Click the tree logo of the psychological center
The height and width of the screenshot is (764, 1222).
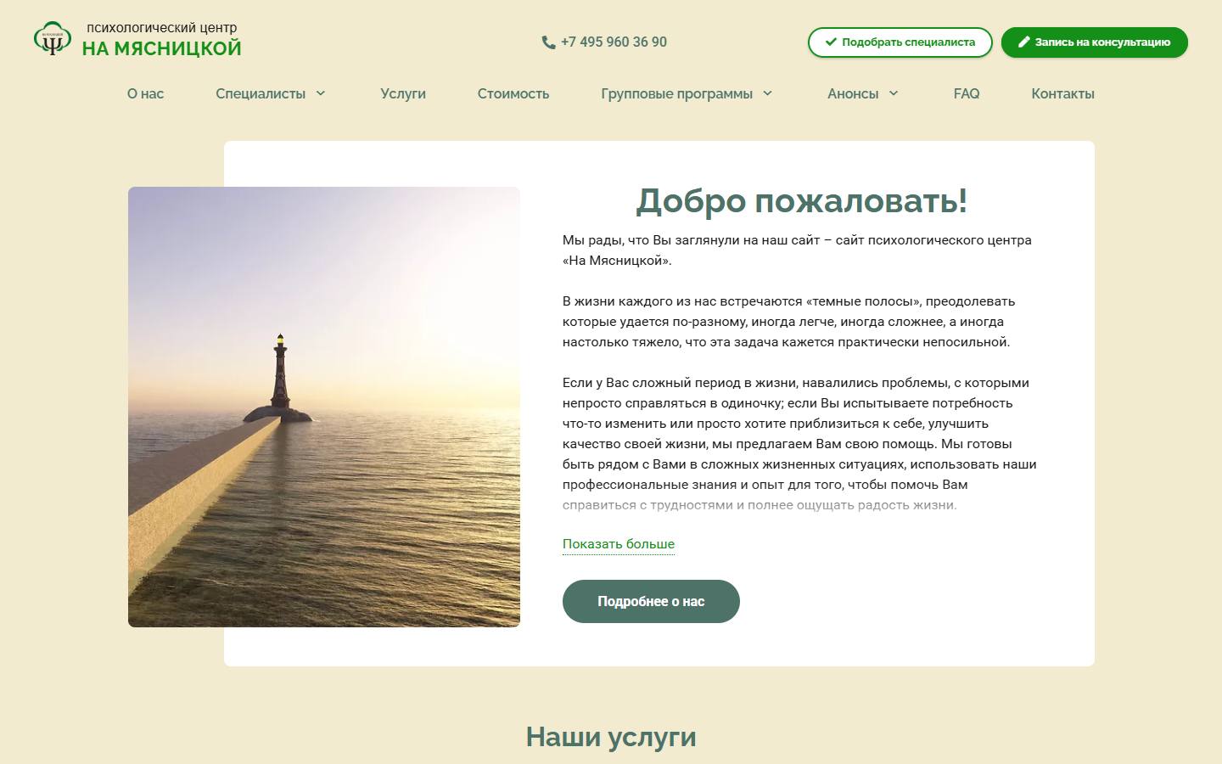point(53,39)
